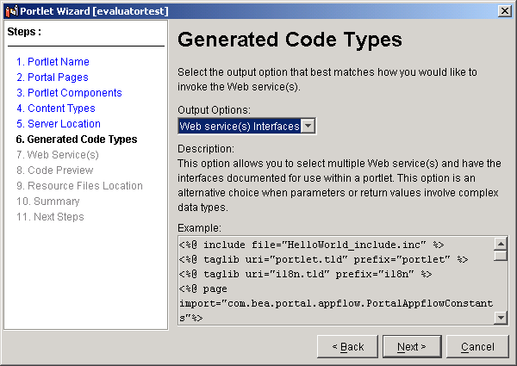
Task: Select the Web service(s) Interfaces combo box
Action: point(246,126)
